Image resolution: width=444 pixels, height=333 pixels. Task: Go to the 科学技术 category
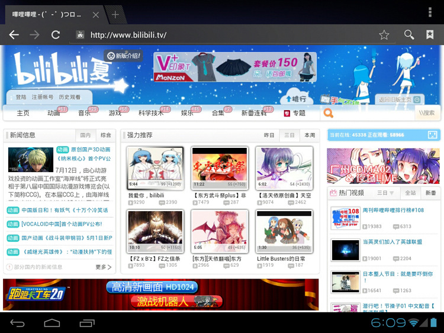(x=151, y=113)
